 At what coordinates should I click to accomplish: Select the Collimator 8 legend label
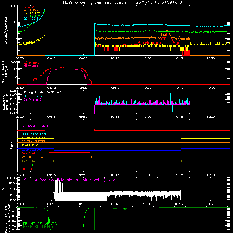(x=33, y=96)
